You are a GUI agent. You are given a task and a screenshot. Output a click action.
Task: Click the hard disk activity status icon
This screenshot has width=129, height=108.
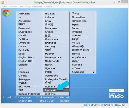tap(85, 105)
